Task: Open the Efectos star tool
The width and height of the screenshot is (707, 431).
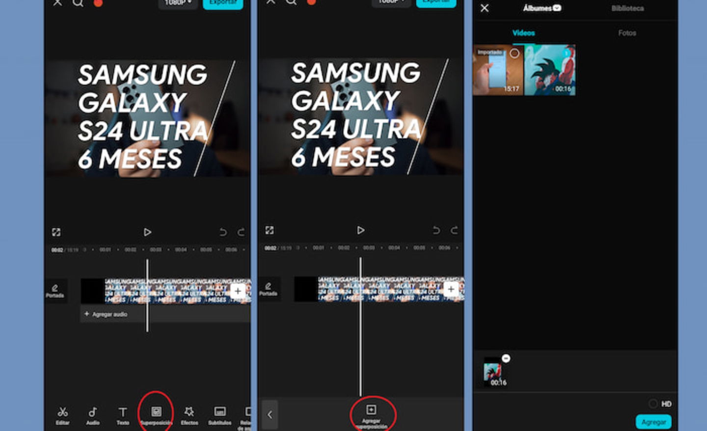Action: click(x=189, y=415)
